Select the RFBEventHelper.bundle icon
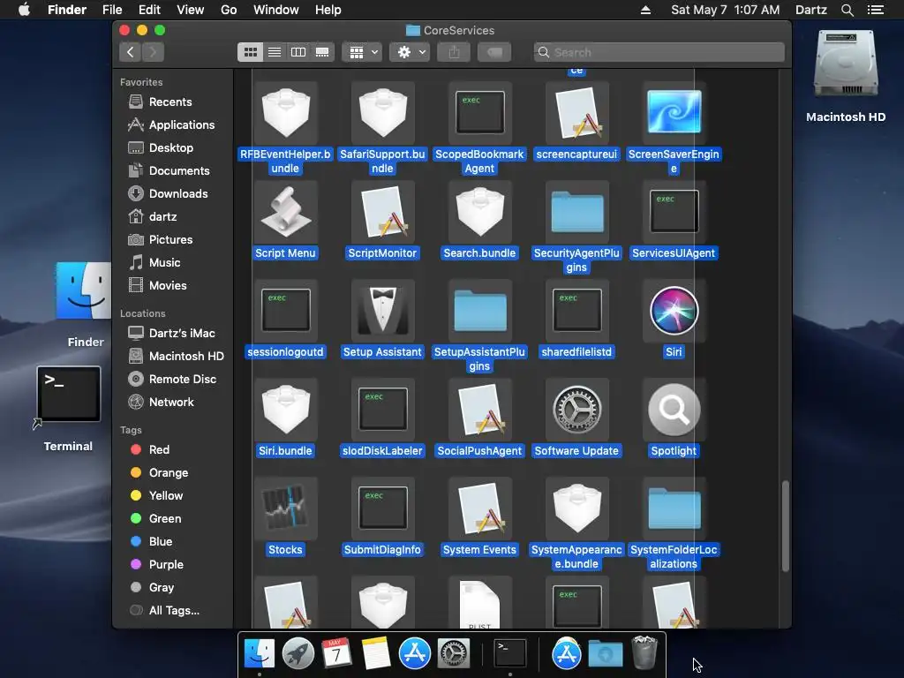Screen dimensions: 904x678 point(285,112)
